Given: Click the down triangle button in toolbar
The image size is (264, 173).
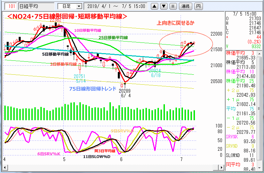Looking at the screenshot, I should [164, 6].
